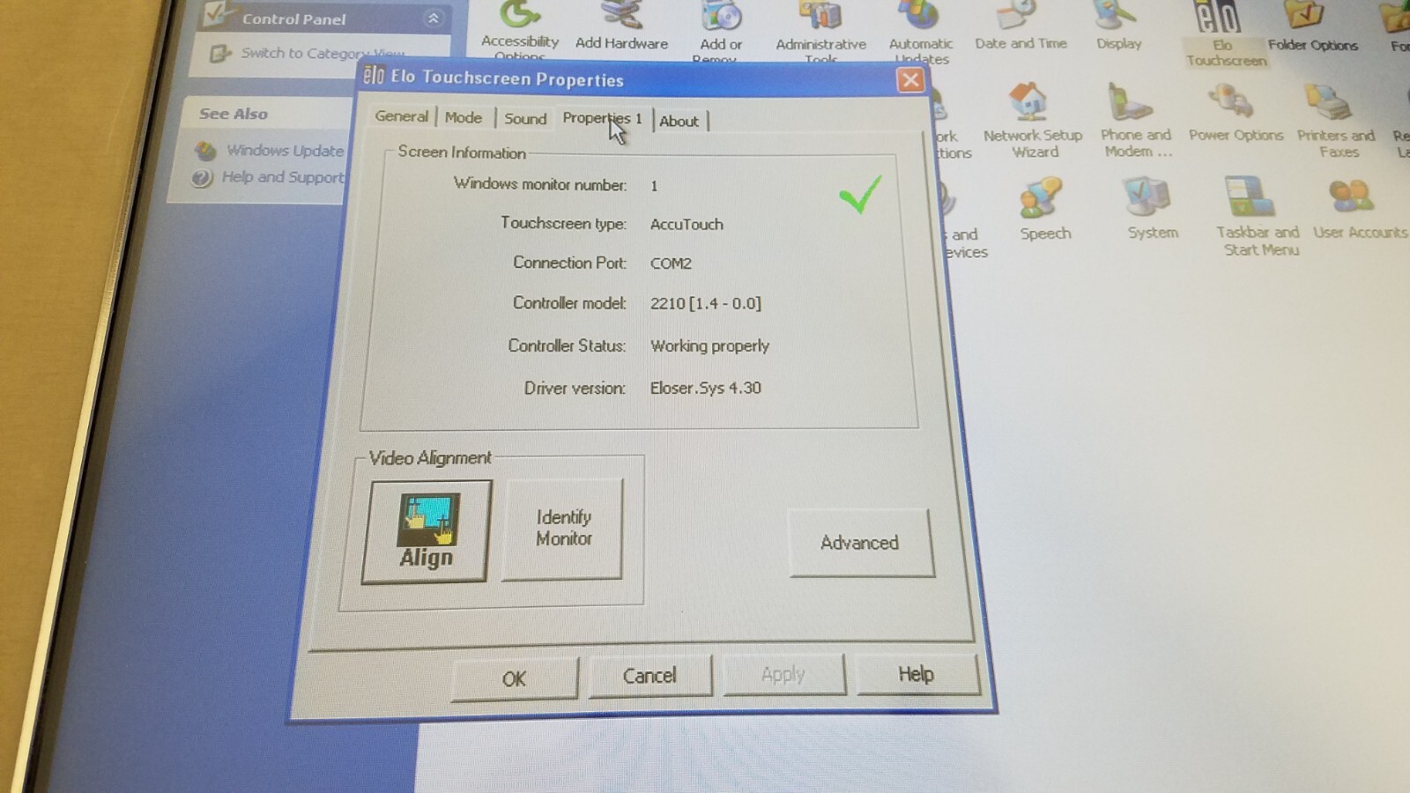Open the General tab
Image resolution: width=1410 pixels, height=793 pixels.
click(x=401, y=116)
